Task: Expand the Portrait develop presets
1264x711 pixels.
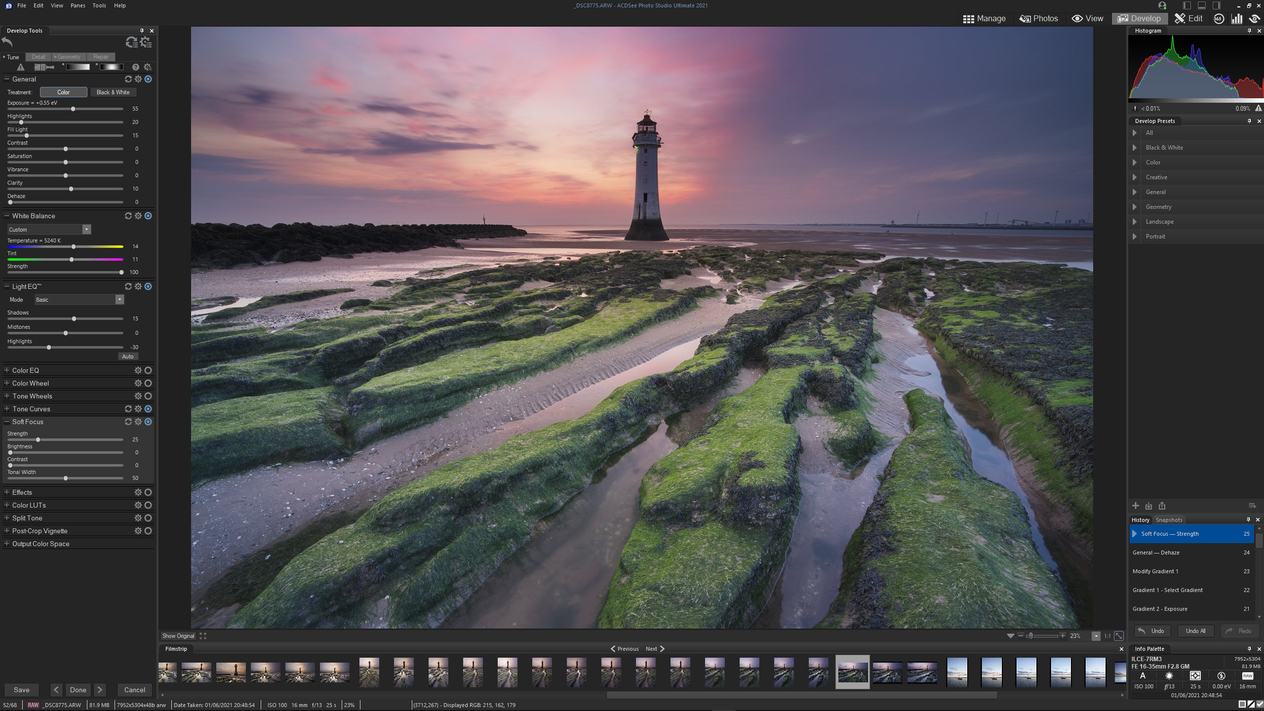Action: (x=1136, y=235)
